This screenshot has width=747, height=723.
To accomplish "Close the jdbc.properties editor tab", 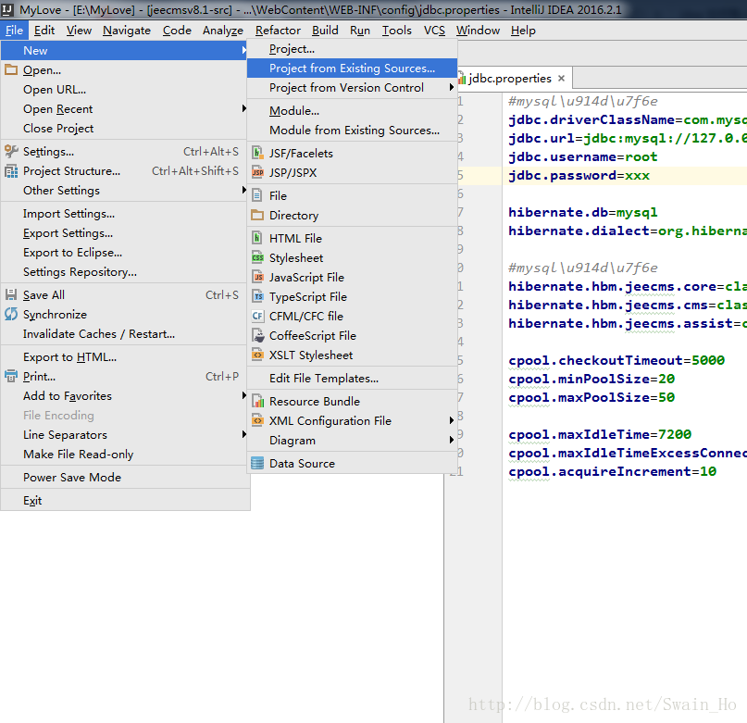I will pos(562,78).
